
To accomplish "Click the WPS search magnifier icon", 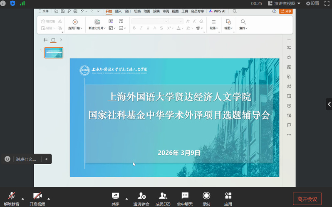I will (x=235, y=11).
